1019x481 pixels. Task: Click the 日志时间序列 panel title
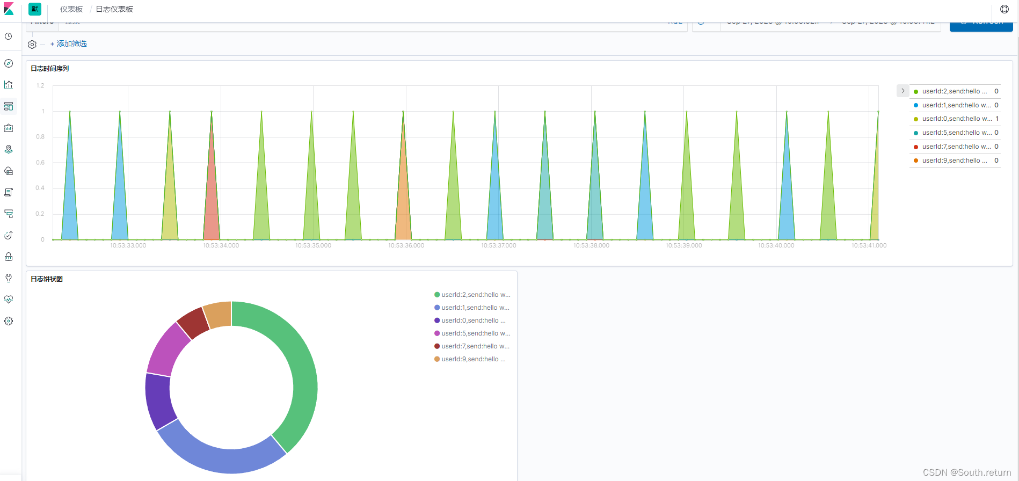tap(50, 68)
